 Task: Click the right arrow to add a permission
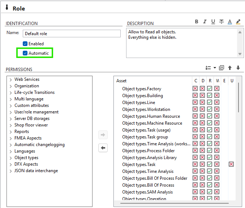(103, 135)
